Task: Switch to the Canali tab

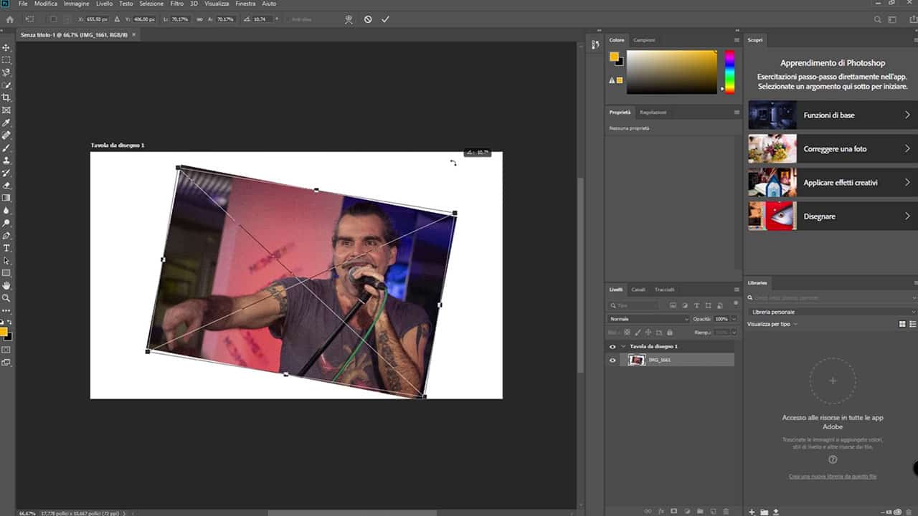Action: (x=638, y=290)
